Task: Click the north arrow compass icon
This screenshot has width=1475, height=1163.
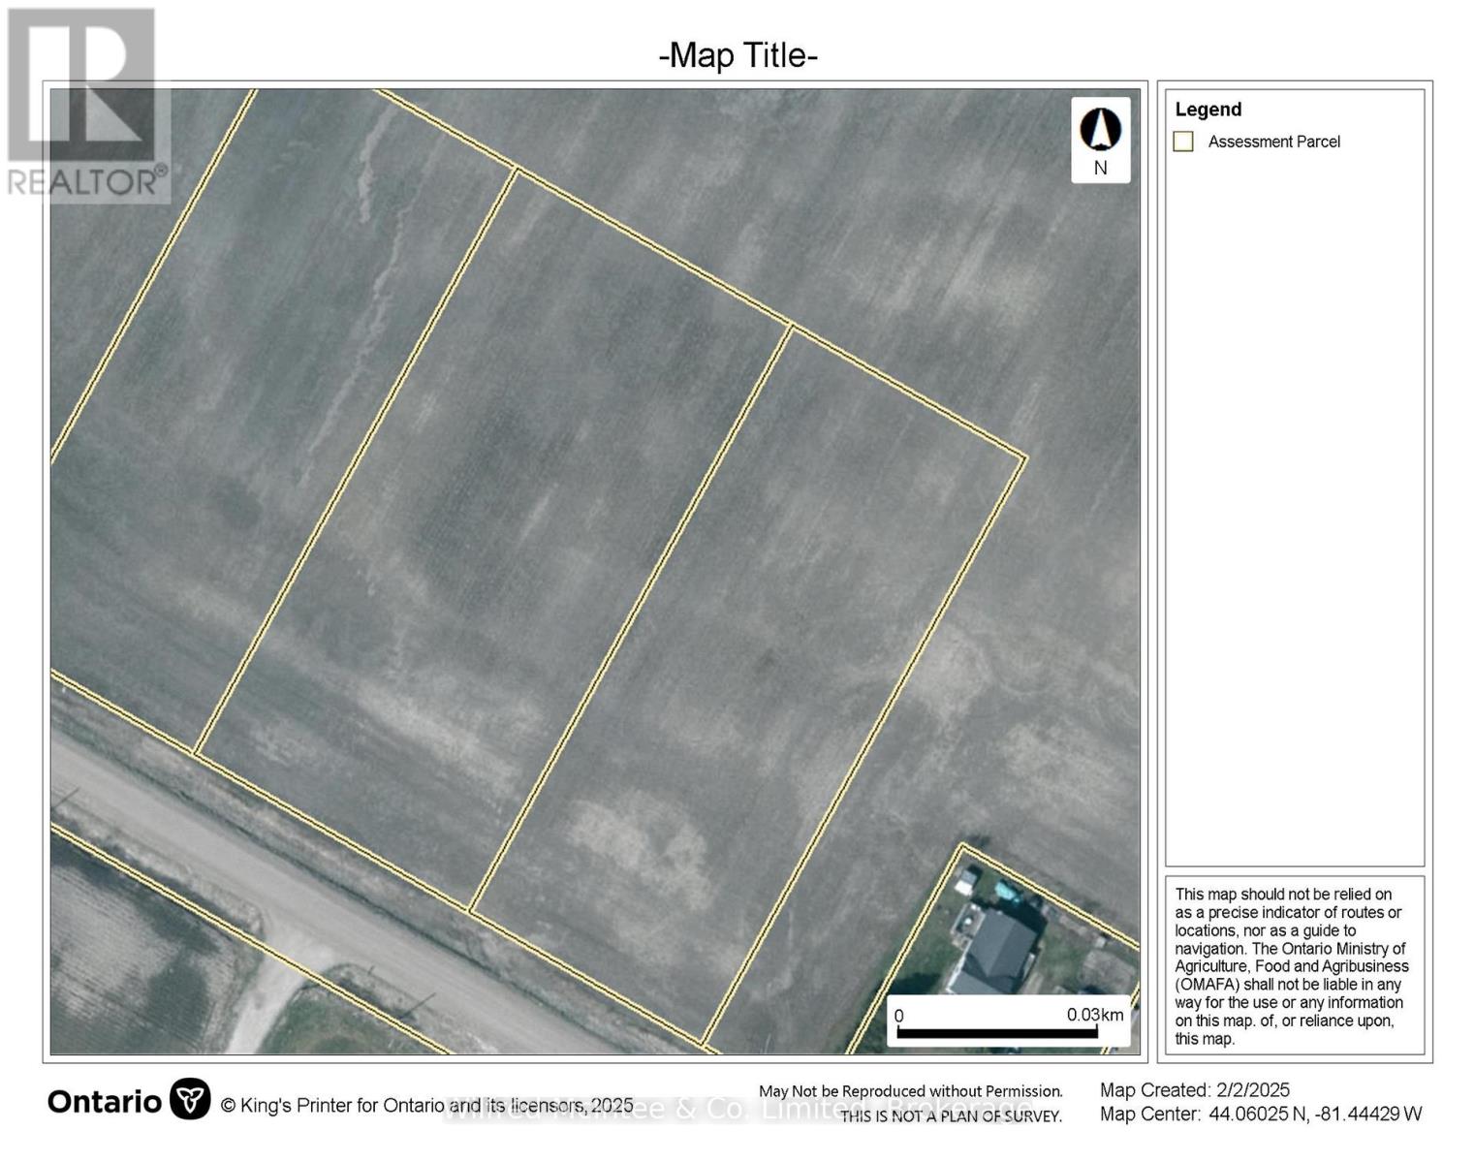Action: pyautogui.click(x=1100, y=130)
